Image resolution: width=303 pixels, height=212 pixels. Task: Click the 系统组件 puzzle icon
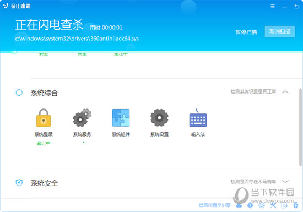point(121,118)
